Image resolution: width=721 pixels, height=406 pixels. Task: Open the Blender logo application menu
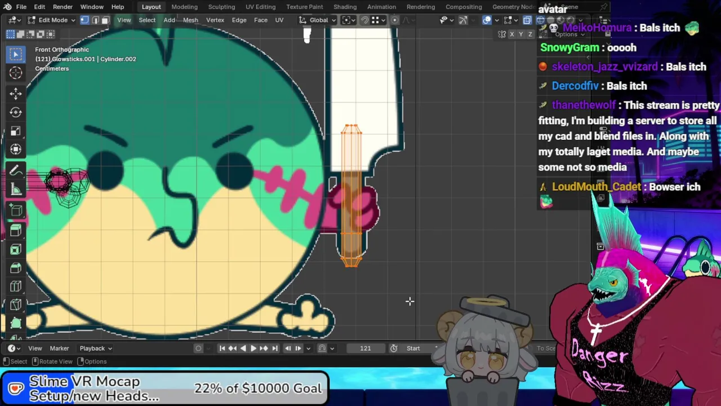(x=7, y=7)
